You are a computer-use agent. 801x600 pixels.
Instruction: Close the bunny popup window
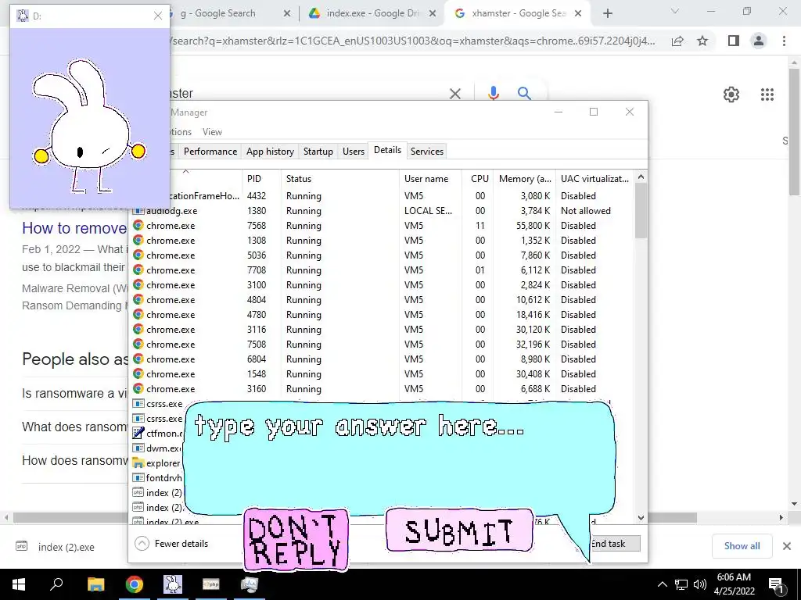pos(158,16)
